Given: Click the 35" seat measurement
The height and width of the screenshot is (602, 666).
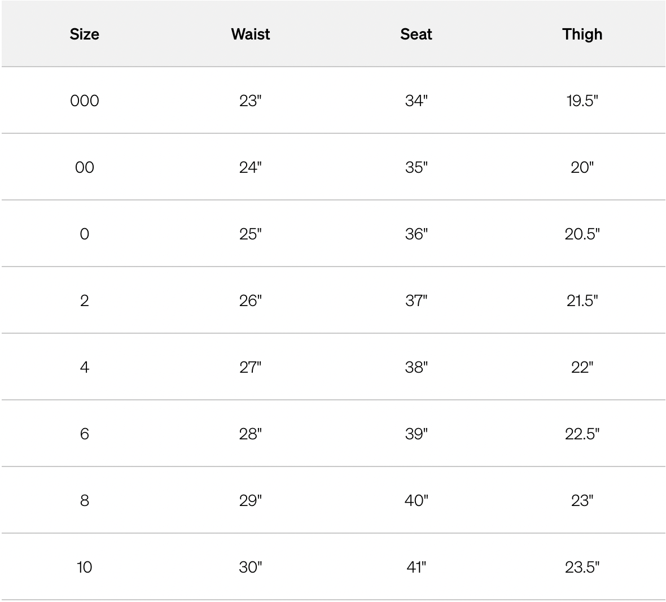Looking at the screenshot, I should (416, 168).
